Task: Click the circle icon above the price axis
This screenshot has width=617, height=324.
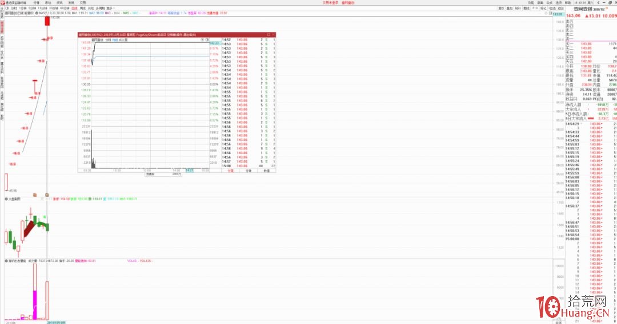Action: coord(546,13)
